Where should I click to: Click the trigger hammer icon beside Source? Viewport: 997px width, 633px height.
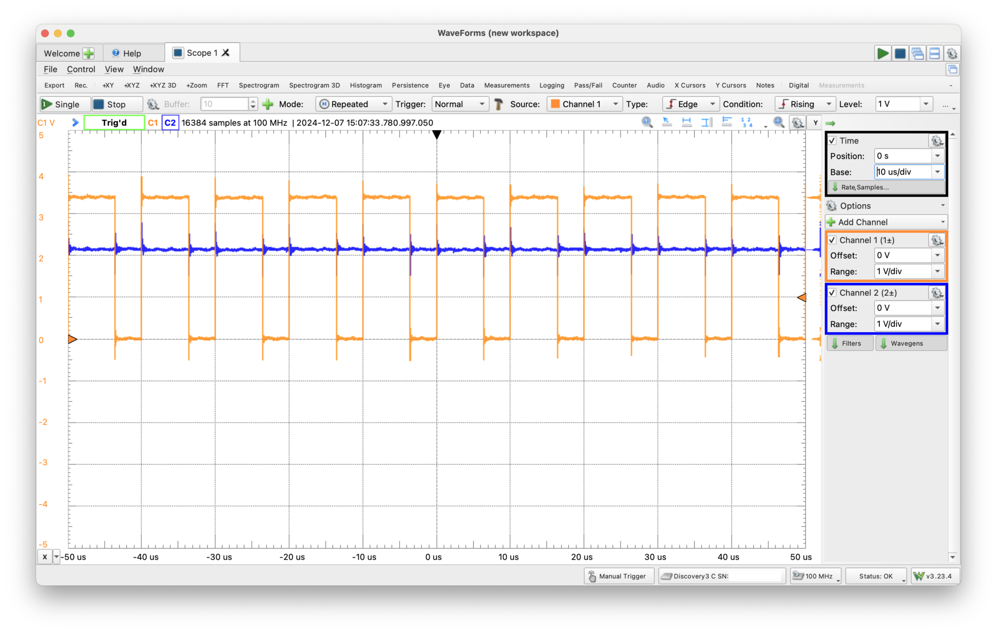[x=498, y=104]
